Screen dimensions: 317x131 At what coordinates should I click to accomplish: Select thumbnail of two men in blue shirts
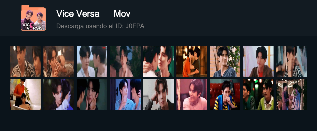(125, 95)
